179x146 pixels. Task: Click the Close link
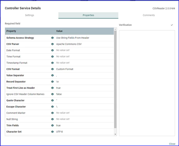pos(172,144)
